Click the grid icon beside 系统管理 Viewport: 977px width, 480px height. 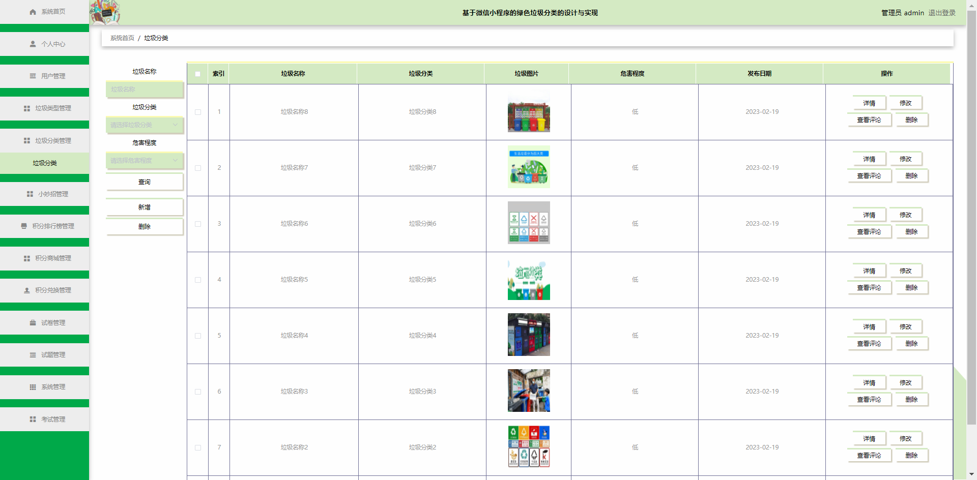point(33,387)
